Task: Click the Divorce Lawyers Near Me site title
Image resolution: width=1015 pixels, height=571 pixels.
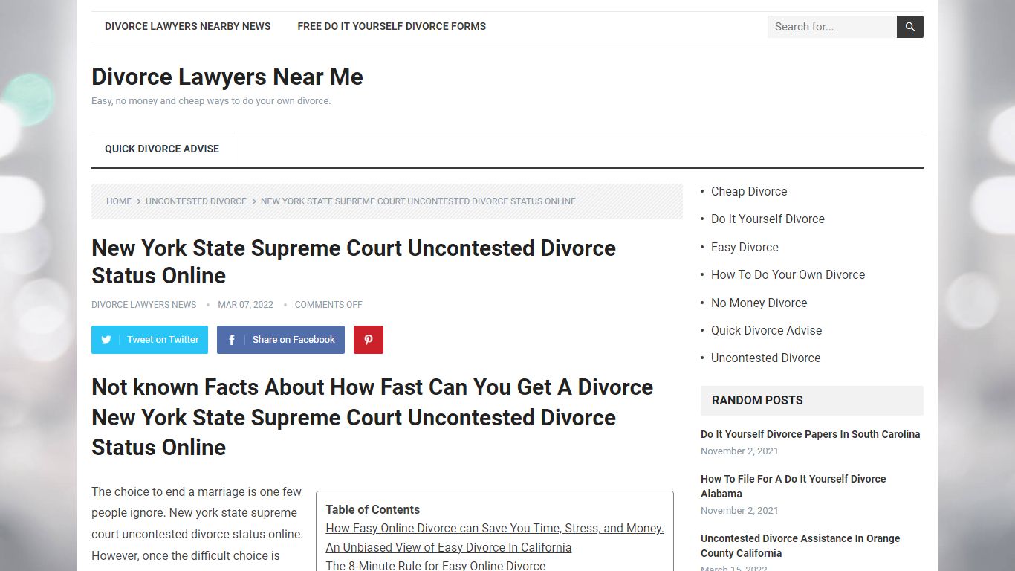Action: (x=227, y=77)
